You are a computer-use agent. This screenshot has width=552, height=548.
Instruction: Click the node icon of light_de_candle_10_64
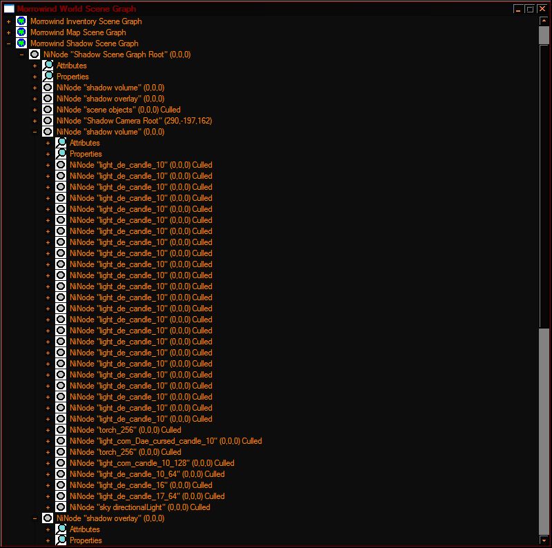point(61,474)
